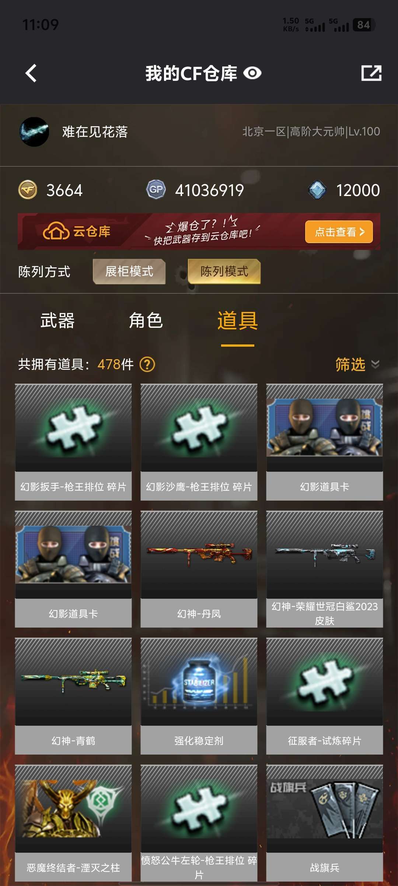
Task: Toggle warehouse visibility eye icon
Action: click(x=252, y=73)
